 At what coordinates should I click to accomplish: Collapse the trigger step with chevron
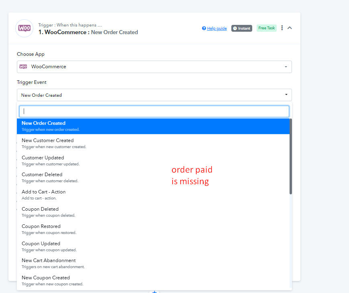pos(290,28)
